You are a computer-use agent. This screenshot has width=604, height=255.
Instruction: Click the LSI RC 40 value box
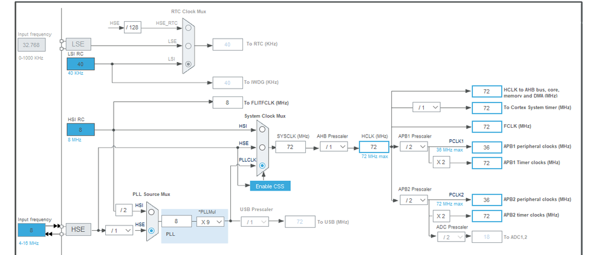click(80, 64)
